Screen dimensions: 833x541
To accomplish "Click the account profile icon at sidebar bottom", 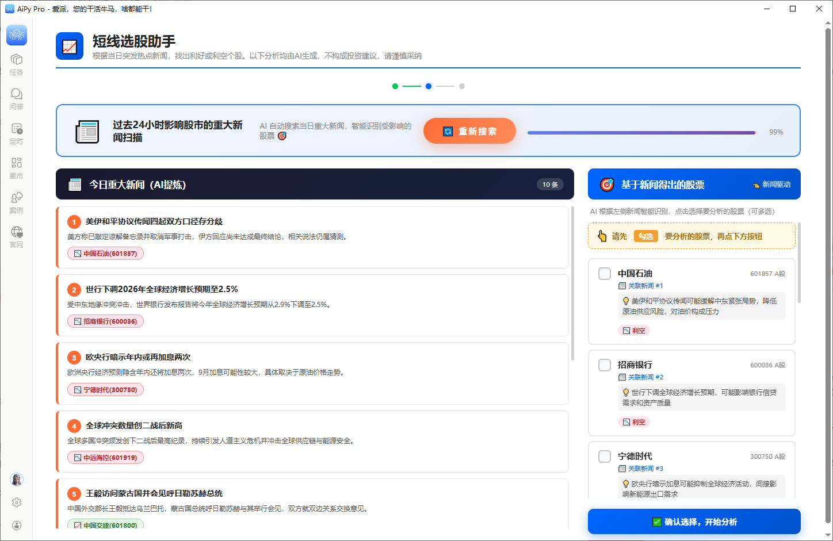I will (x=17, y=525).
